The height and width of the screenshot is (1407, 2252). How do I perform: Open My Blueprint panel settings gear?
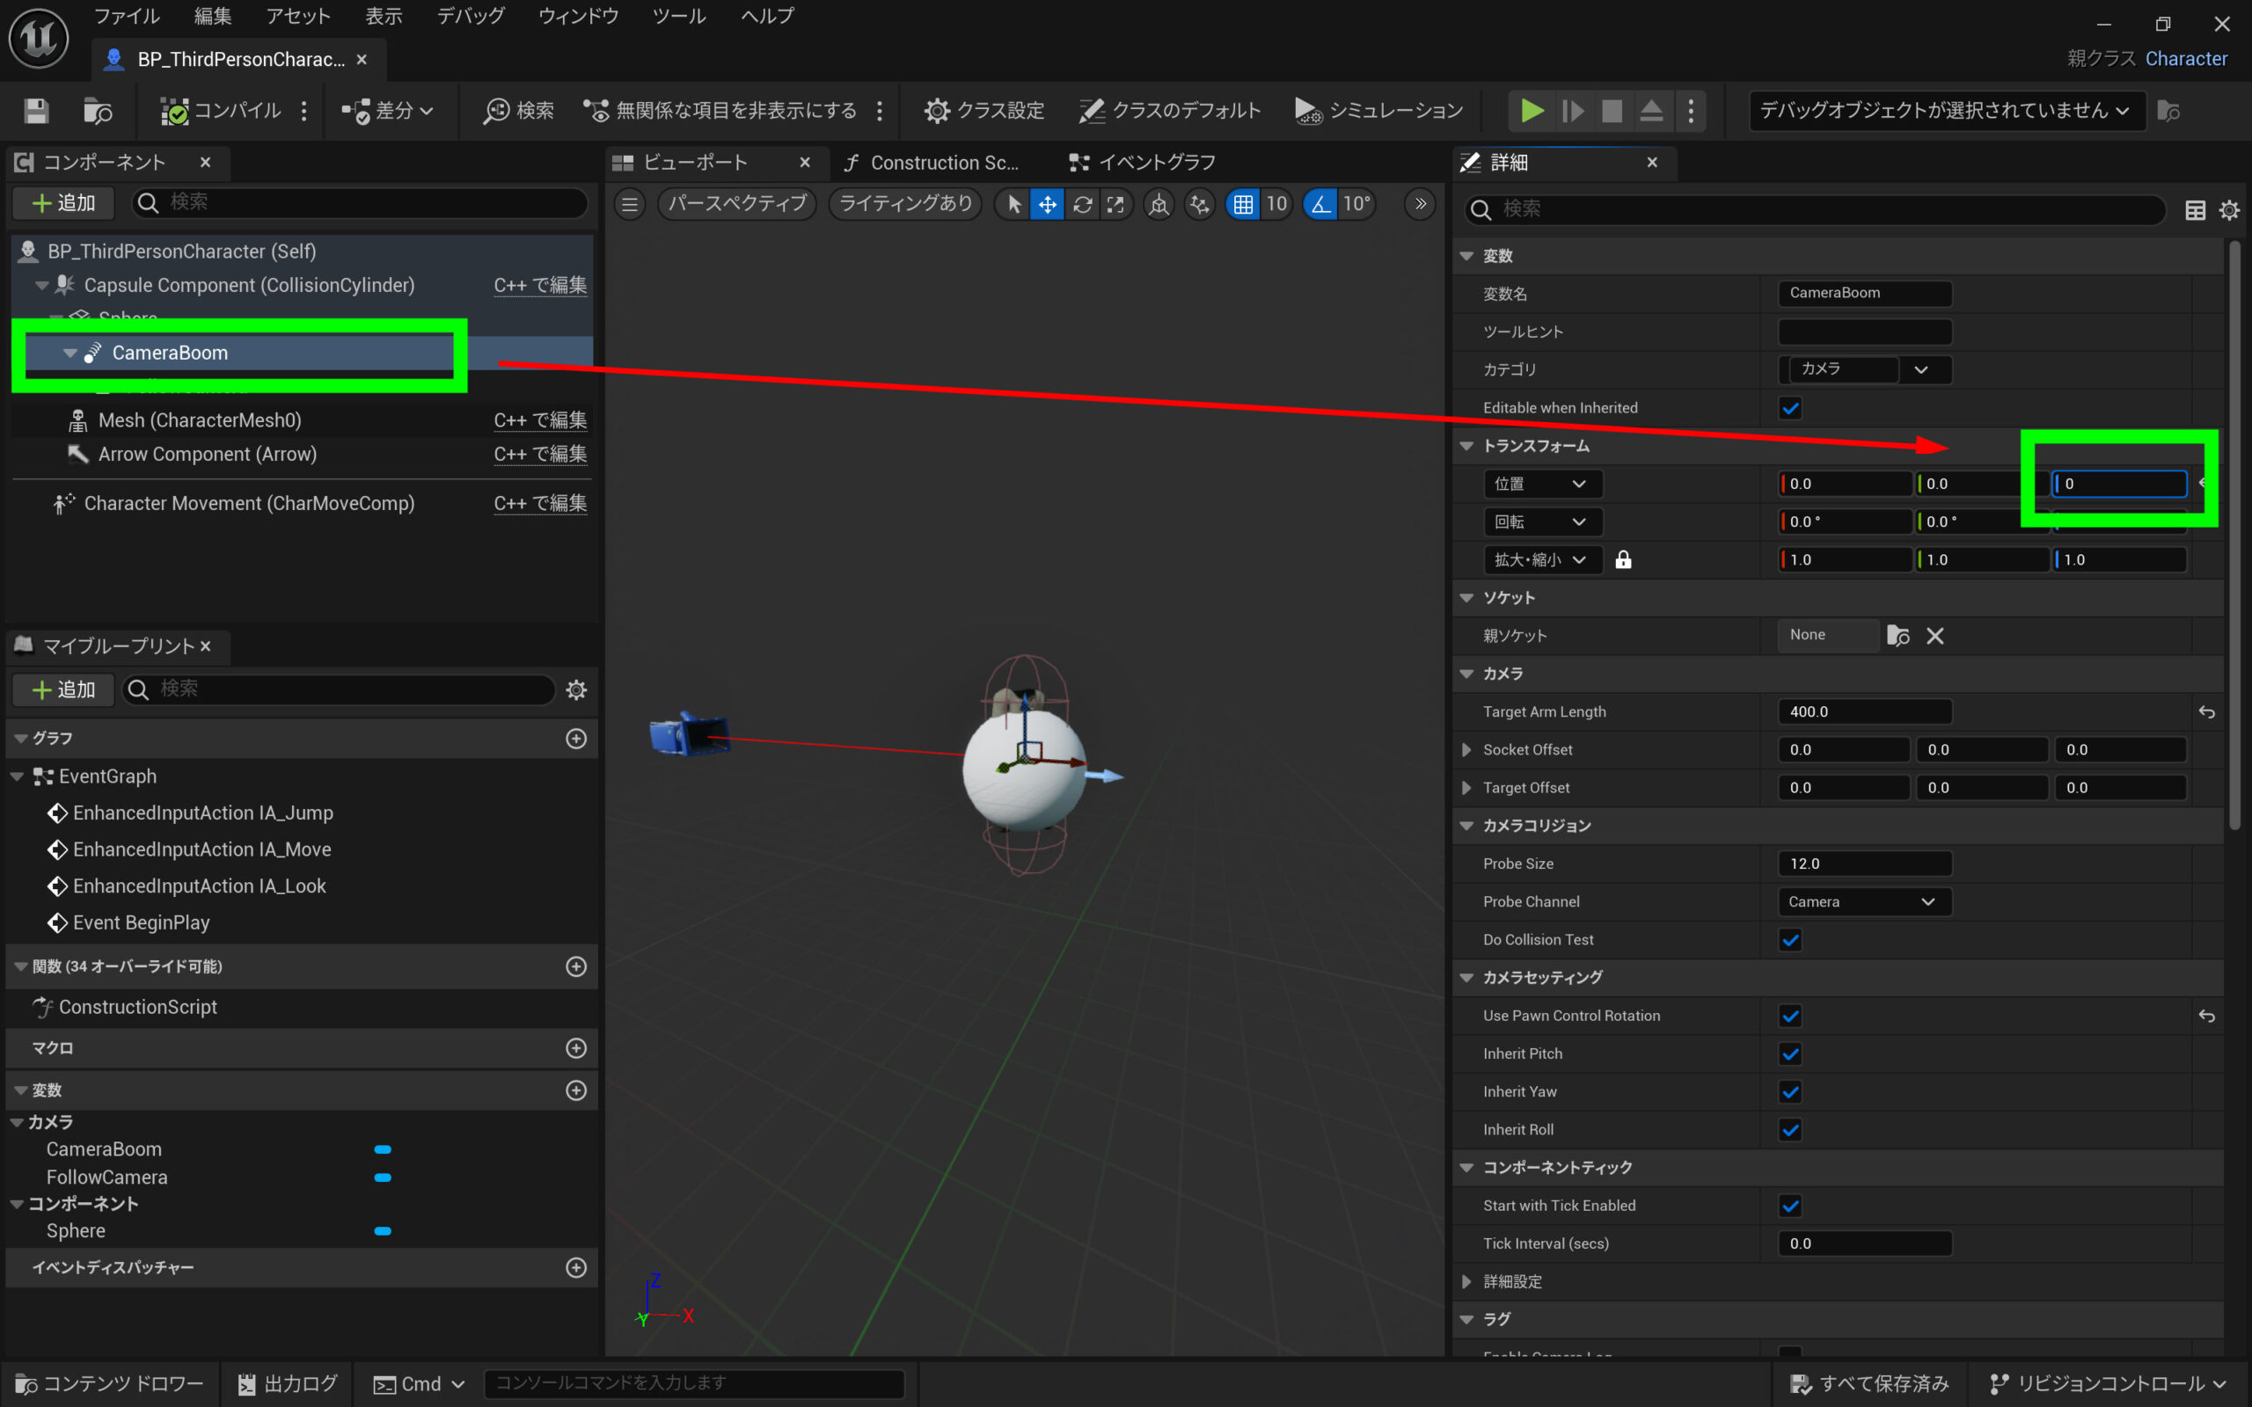(576, 689)
